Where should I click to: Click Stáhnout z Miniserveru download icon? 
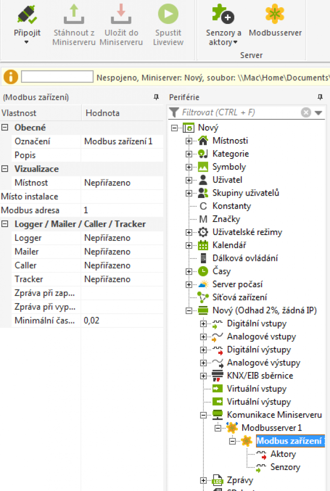tap(74, 14)
